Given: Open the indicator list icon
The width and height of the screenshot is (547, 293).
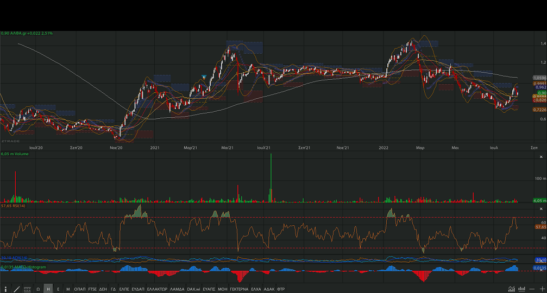Looking at the screenshot, I should [27, 289].
